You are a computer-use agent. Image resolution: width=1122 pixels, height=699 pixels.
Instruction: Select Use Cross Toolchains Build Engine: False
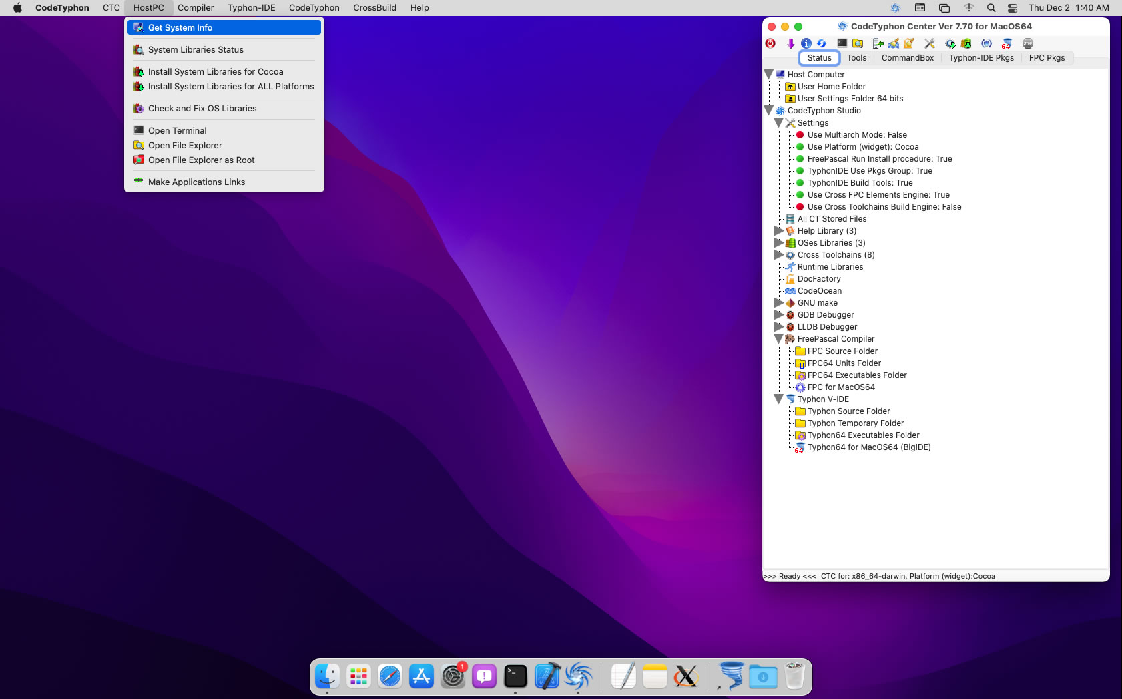pos(884,206)
